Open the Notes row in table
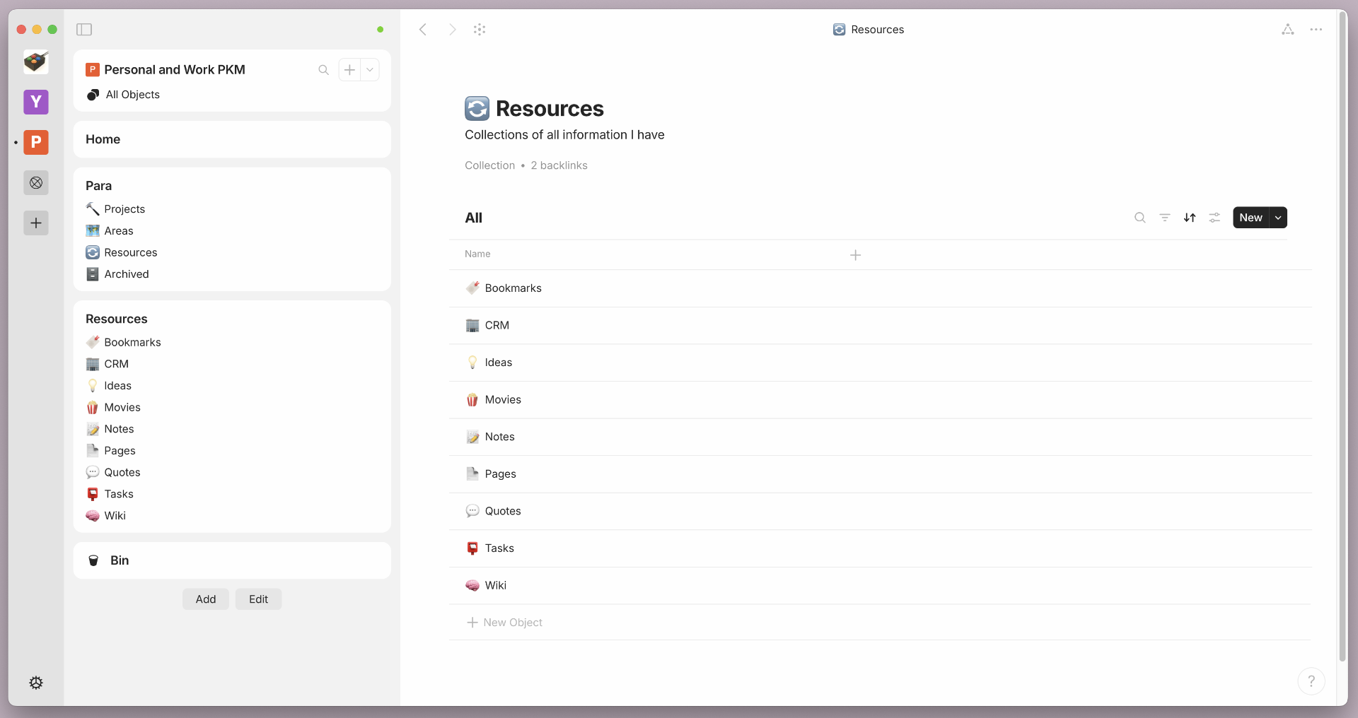The height and width of the screenshot is (718, 1358). tap(880, 437)
